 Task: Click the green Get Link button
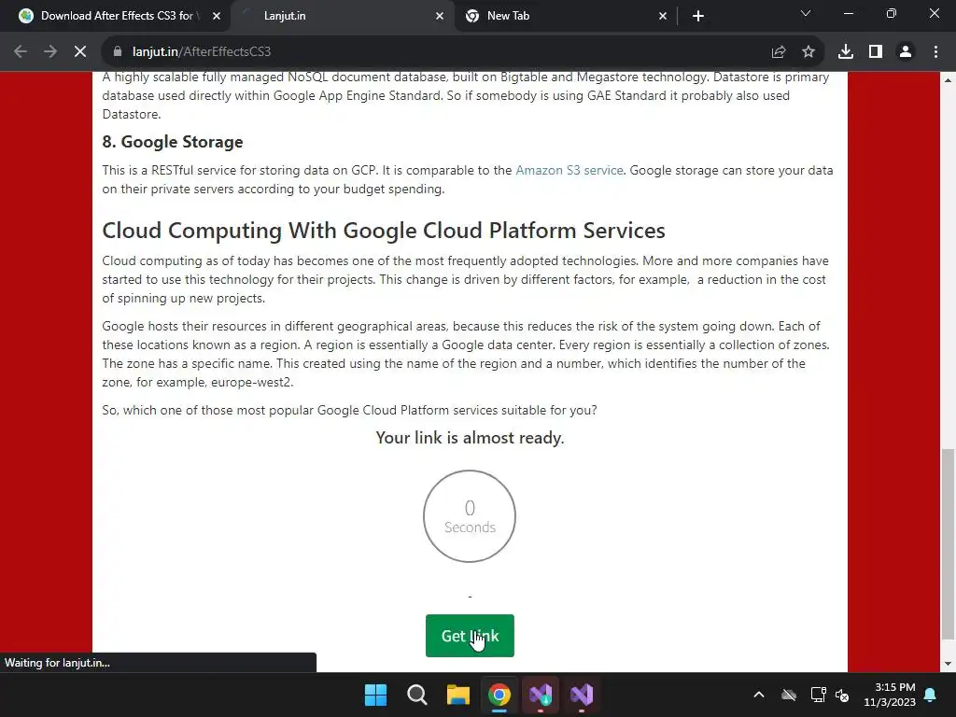point(470,636)
